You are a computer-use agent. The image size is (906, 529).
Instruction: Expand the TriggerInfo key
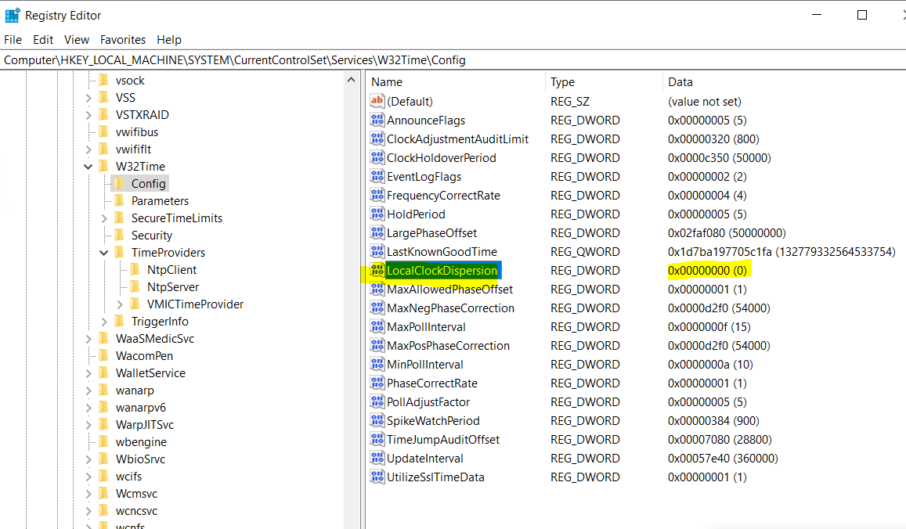point(104,322)
